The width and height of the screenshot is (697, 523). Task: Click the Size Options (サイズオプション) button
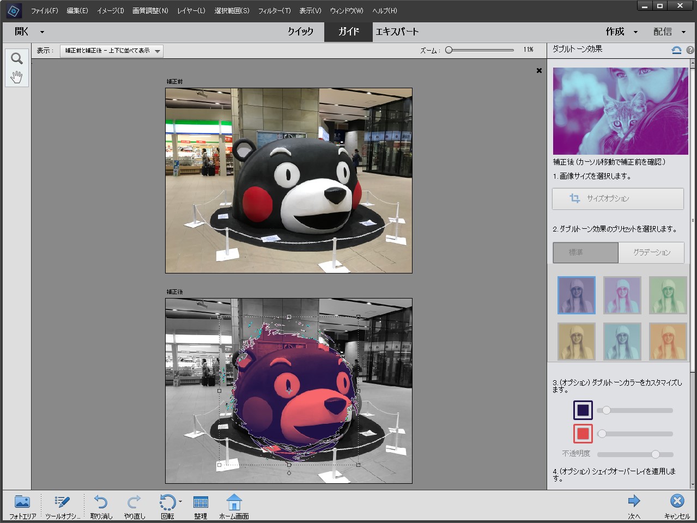pos(617,199)
